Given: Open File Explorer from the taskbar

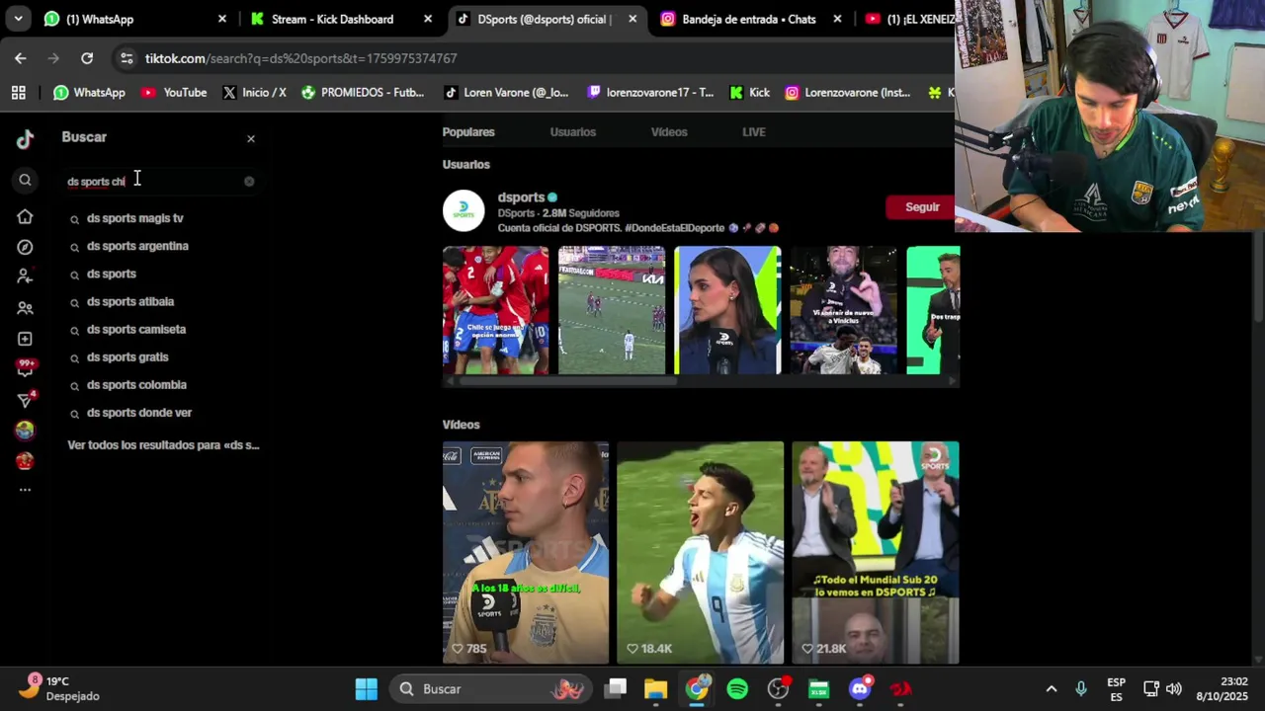Looking at the screenshot, I should coord(656,689).
